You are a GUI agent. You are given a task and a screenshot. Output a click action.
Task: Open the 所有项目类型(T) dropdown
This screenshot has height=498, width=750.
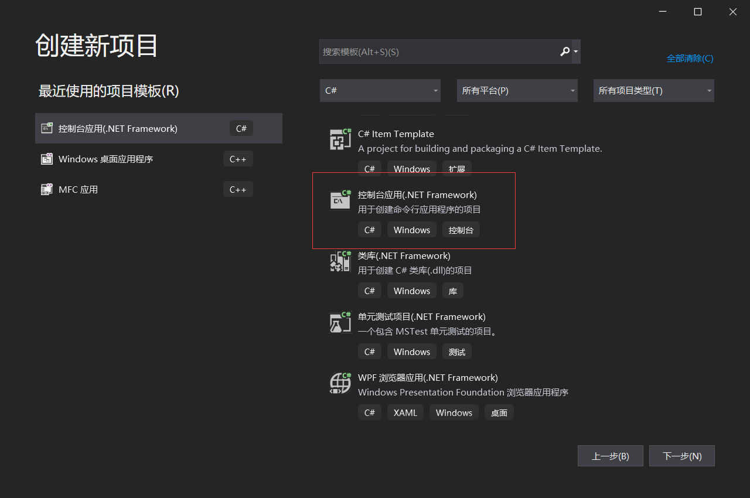click(x=654, y=91)
